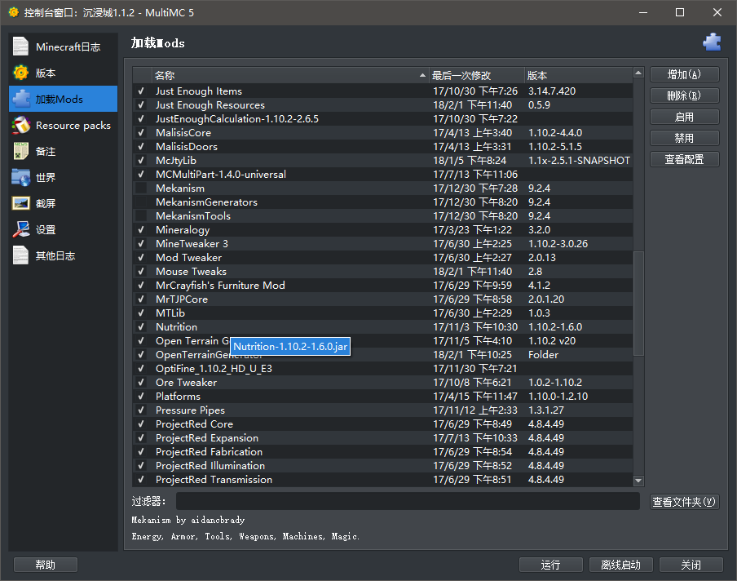Select the Ore Tweaker row

[x=382, y=383]
